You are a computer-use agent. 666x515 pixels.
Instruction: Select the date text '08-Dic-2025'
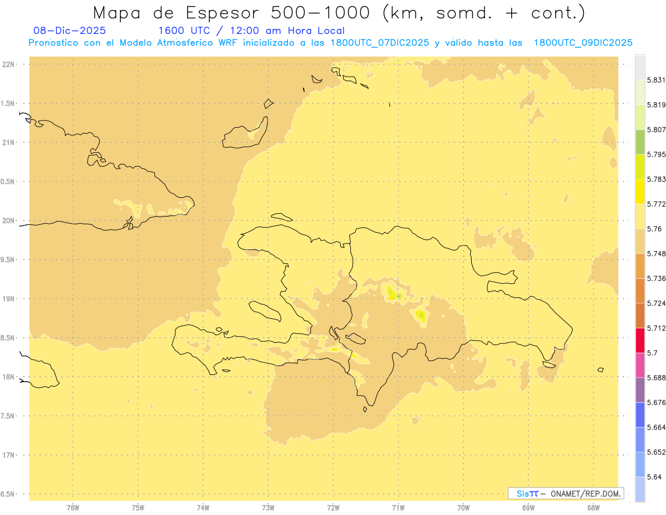pyautogui.click(x=70, y=31)
